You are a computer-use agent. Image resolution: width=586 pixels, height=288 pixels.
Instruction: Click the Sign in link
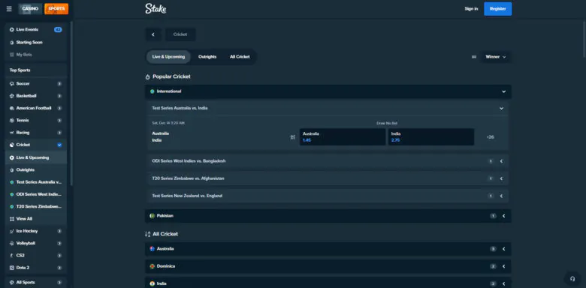[x=471, y=8]
